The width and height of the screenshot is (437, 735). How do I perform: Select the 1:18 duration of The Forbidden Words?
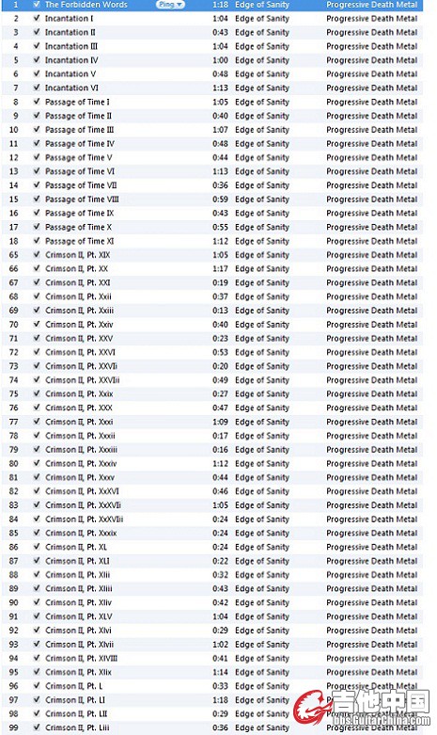tap(220, 5)
